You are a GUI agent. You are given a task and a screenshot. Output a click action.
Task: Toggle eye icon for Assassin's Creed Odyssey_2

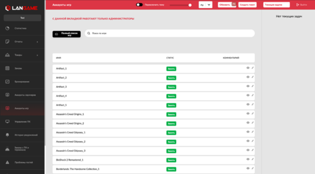248,141
